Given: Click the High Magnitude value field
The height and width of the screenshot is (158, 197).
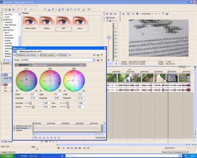Looking at the screenshot, I should 81,98.
